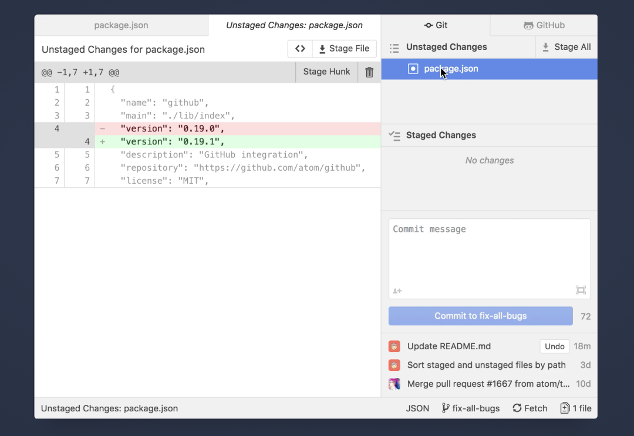Click the Stage File button
Screen dimensions: 634x436
[x=344, y=49]
